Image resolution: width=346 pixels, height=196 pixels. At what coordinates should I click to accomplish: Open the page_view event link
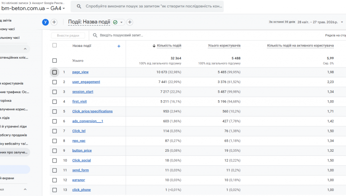pos(80,72)
